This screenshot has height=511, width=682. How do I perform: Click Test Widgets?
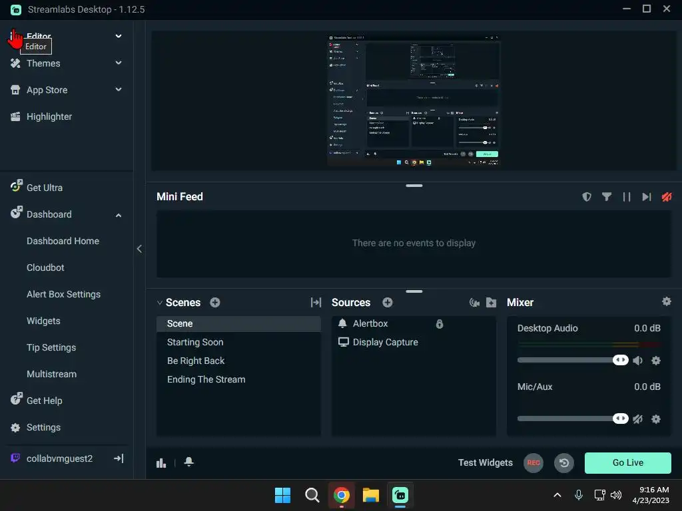(x=486, y=463)
